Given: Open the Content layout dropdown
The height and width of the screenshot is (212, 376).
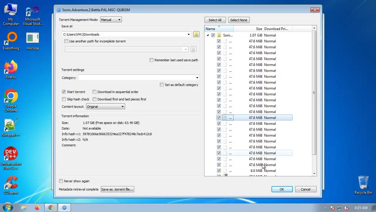Looking at the screenshot, I should click(105, 107).
